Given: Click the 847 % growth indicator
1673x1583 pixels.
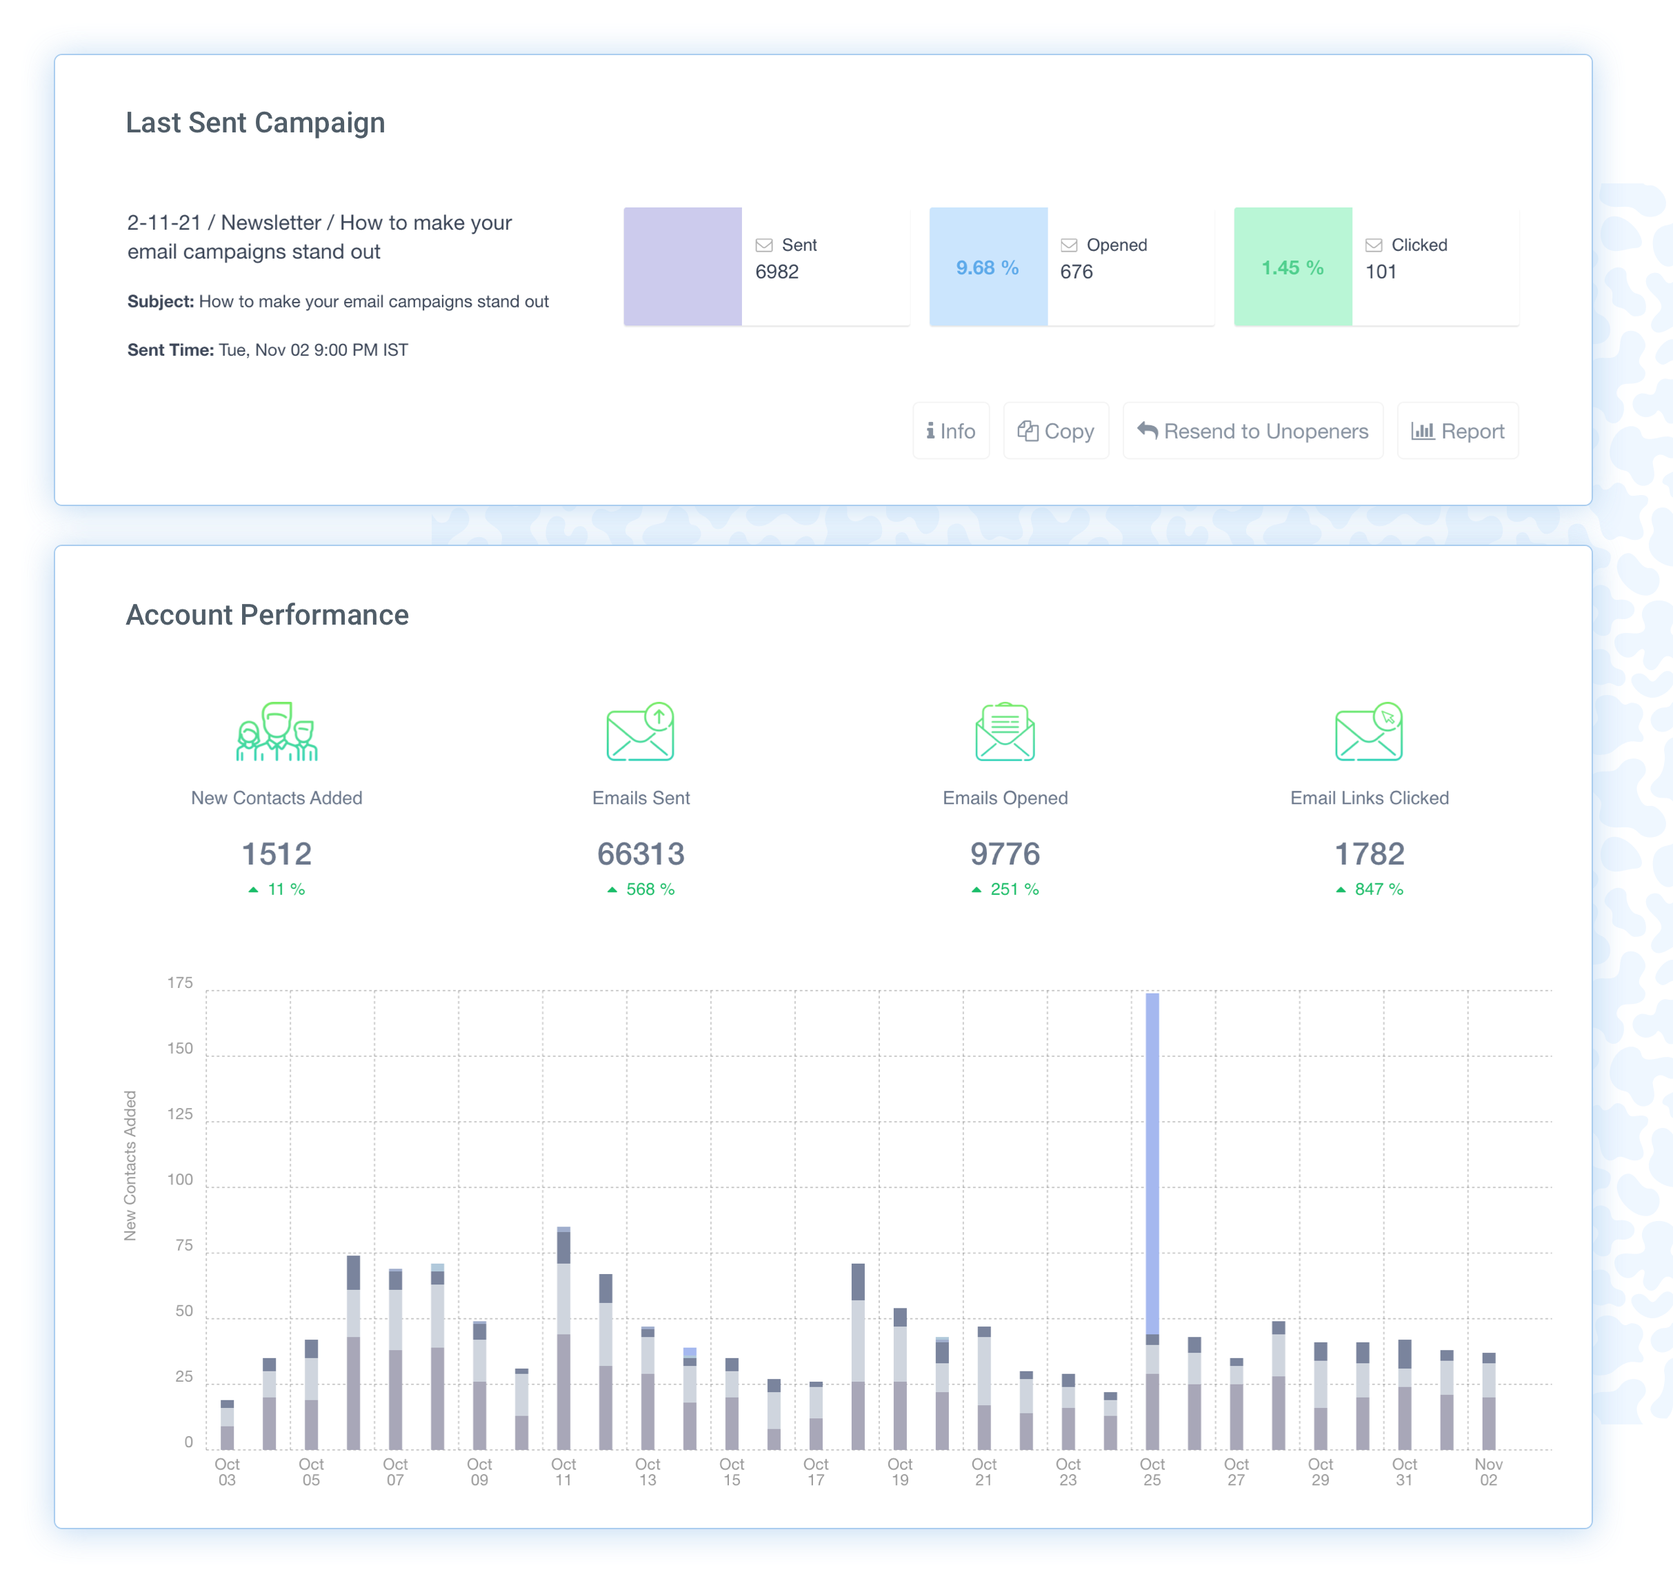Looking at the screenshot, I should [x=1369, y=889].
